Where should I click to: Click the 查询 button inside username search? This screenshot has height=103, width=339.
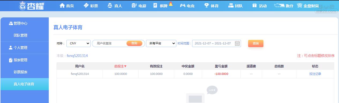(134, 43)
